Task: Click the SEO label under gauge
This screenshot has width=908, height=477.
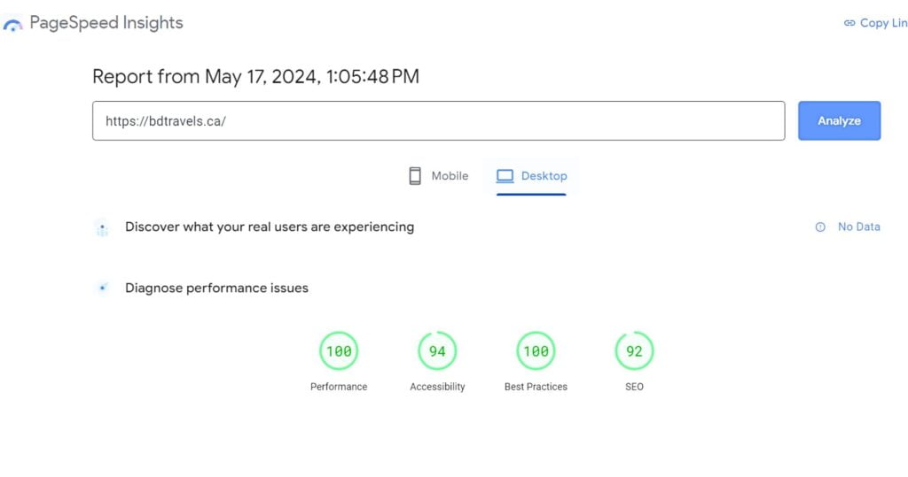Action: (x=634, y=387)
